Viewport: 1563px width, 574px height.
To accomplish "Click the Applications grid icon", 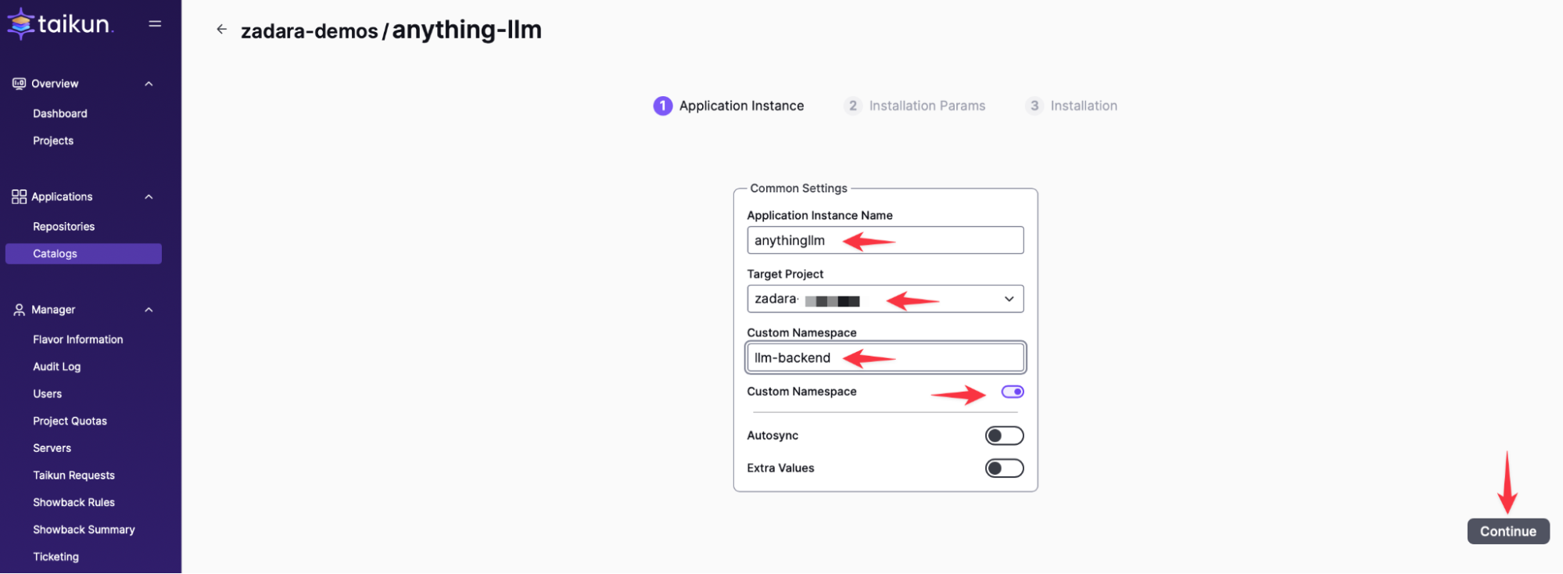I will coord(19,196).
